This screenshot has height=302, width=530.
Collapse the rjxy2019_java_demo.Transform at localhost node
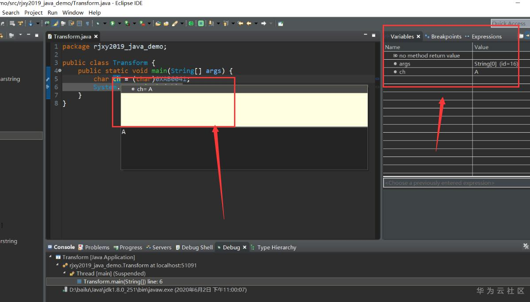click(57, 265)
